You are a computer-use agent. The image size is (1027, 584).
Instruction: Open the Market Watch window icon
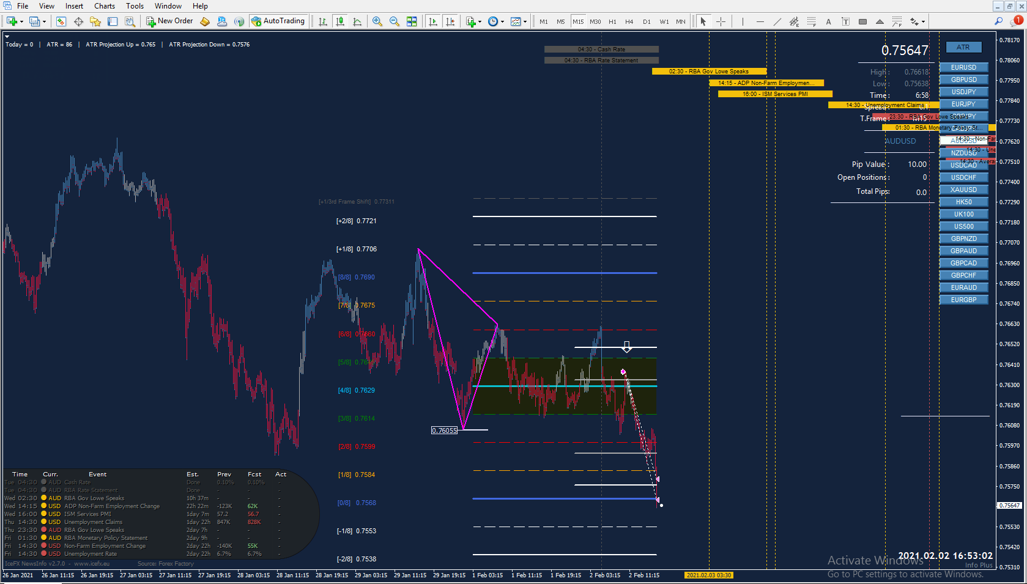pos(61,21)
